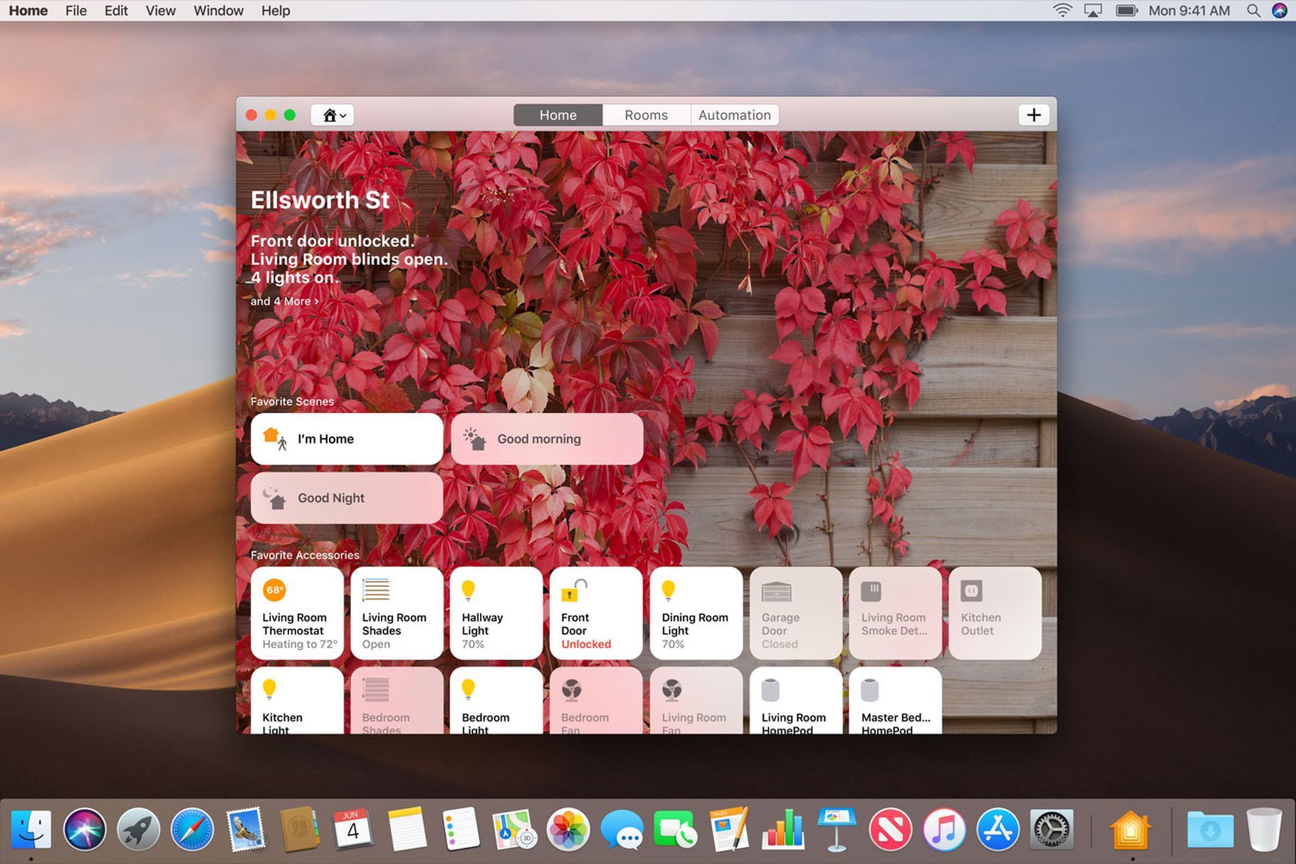Lock the Front Door tile
This screenshot has width=1296, height=864.
(x=596, y=613)
